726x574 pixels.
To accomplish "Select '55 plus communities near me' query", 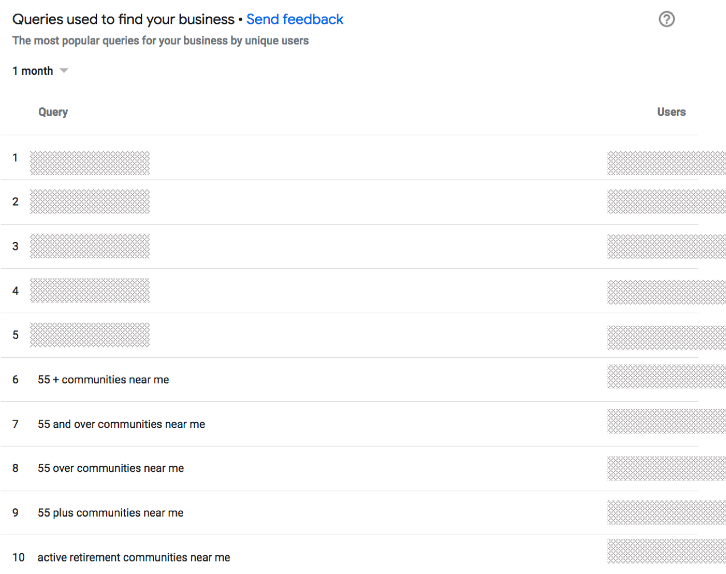I will pos(111,513).
